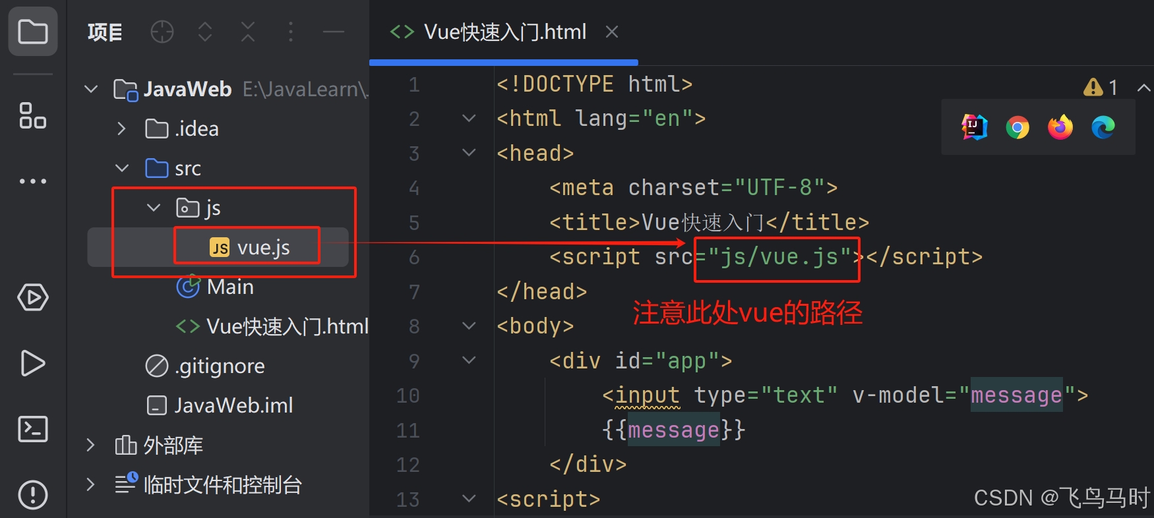1154x518 pixels.
Task: Click the div id="app" line
Action: (x=640, y=360)
